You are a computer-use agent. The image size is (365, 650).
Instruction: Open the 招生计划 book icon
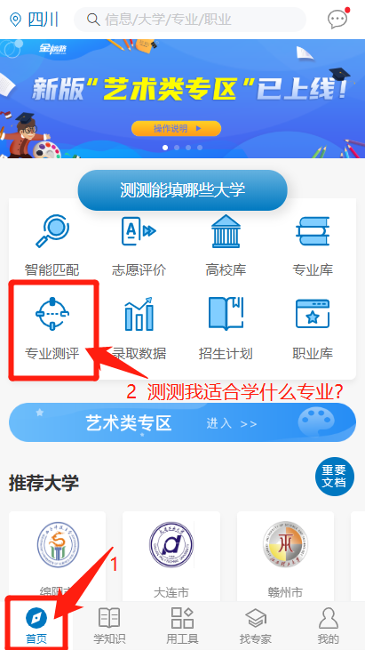click(226, 314)
